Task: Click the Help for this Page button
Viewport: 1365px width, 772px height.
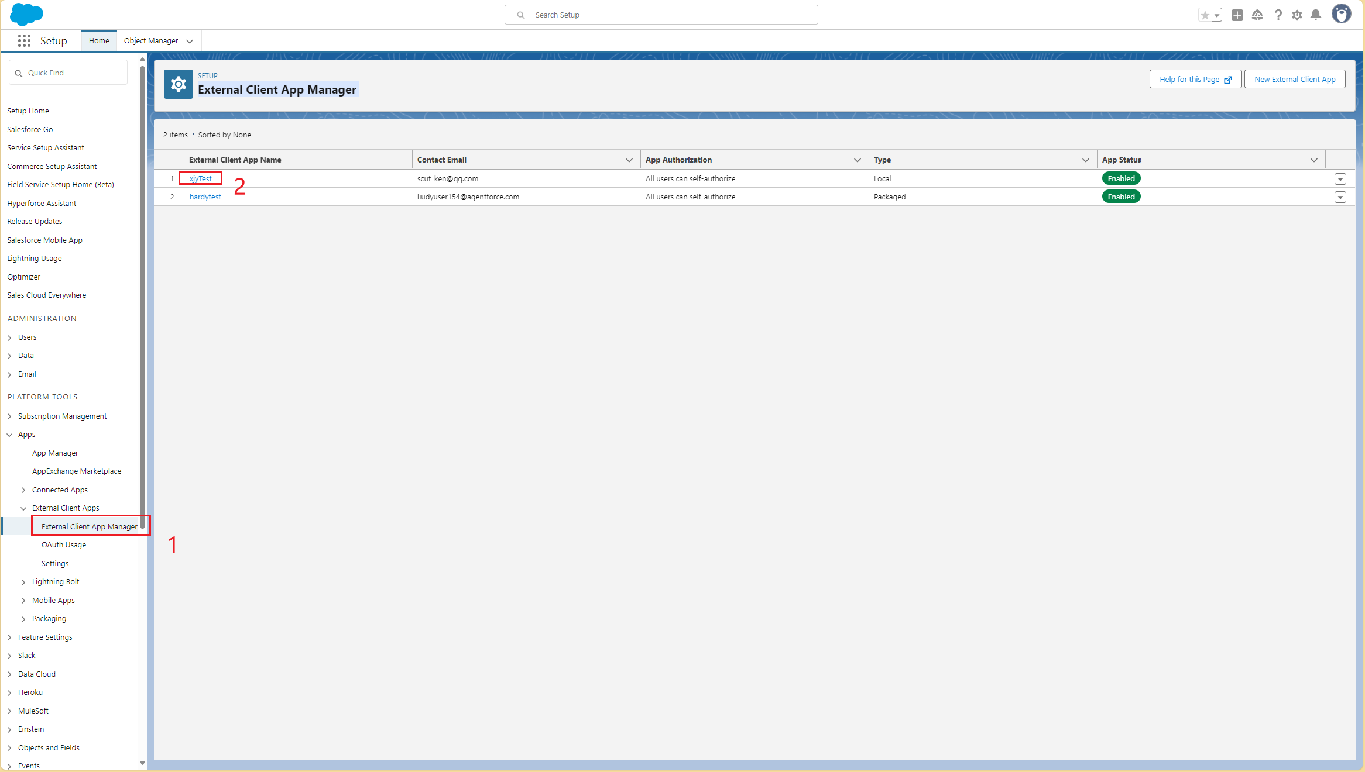Action: (x=1195, y=79)
